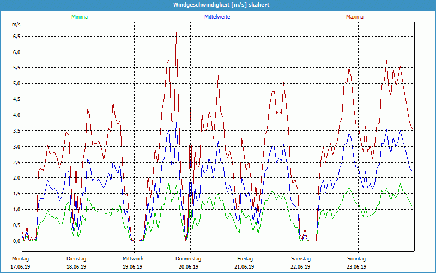Click the m/s axis unit label

click(16, 25)
